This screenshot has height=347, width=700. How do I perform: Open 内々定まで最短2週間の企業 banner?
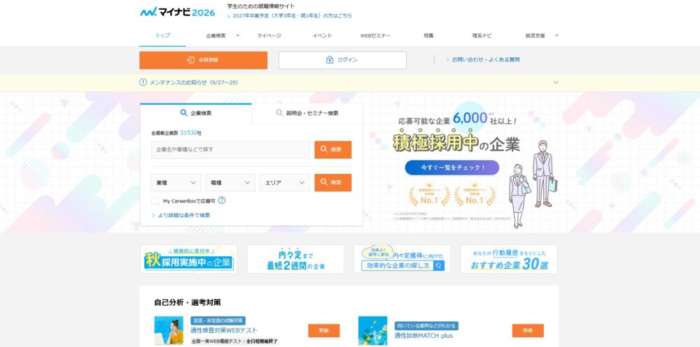pyautogui.click(x=295, y=259)
